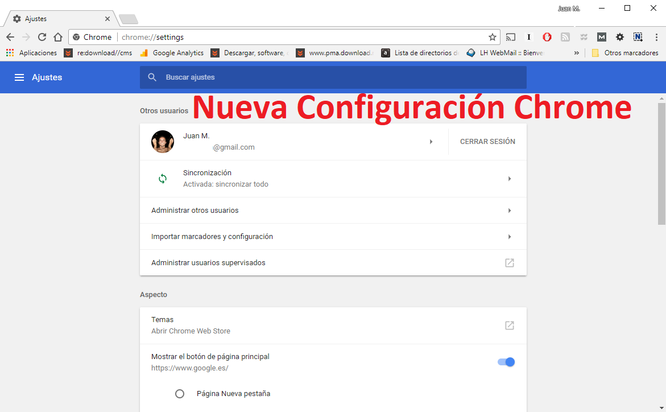The image size is (666, 412).
Task: Open the www.pma.download bookmark
Action: [x=335, y=53]
